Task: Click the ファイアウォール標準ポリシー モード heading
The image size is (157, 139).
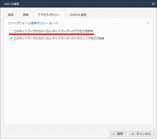Action: point(33,23)
